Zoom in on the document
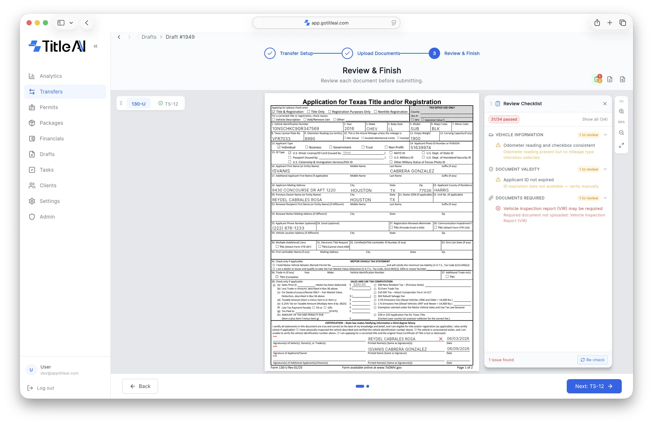Image resolution: width=653 pixels, height=425 pixels. (621, 111)
